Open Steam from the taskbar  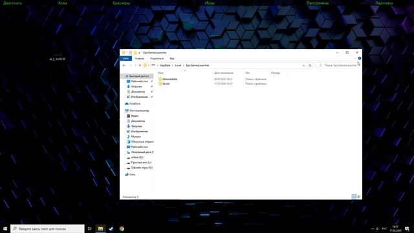[111, 228]
